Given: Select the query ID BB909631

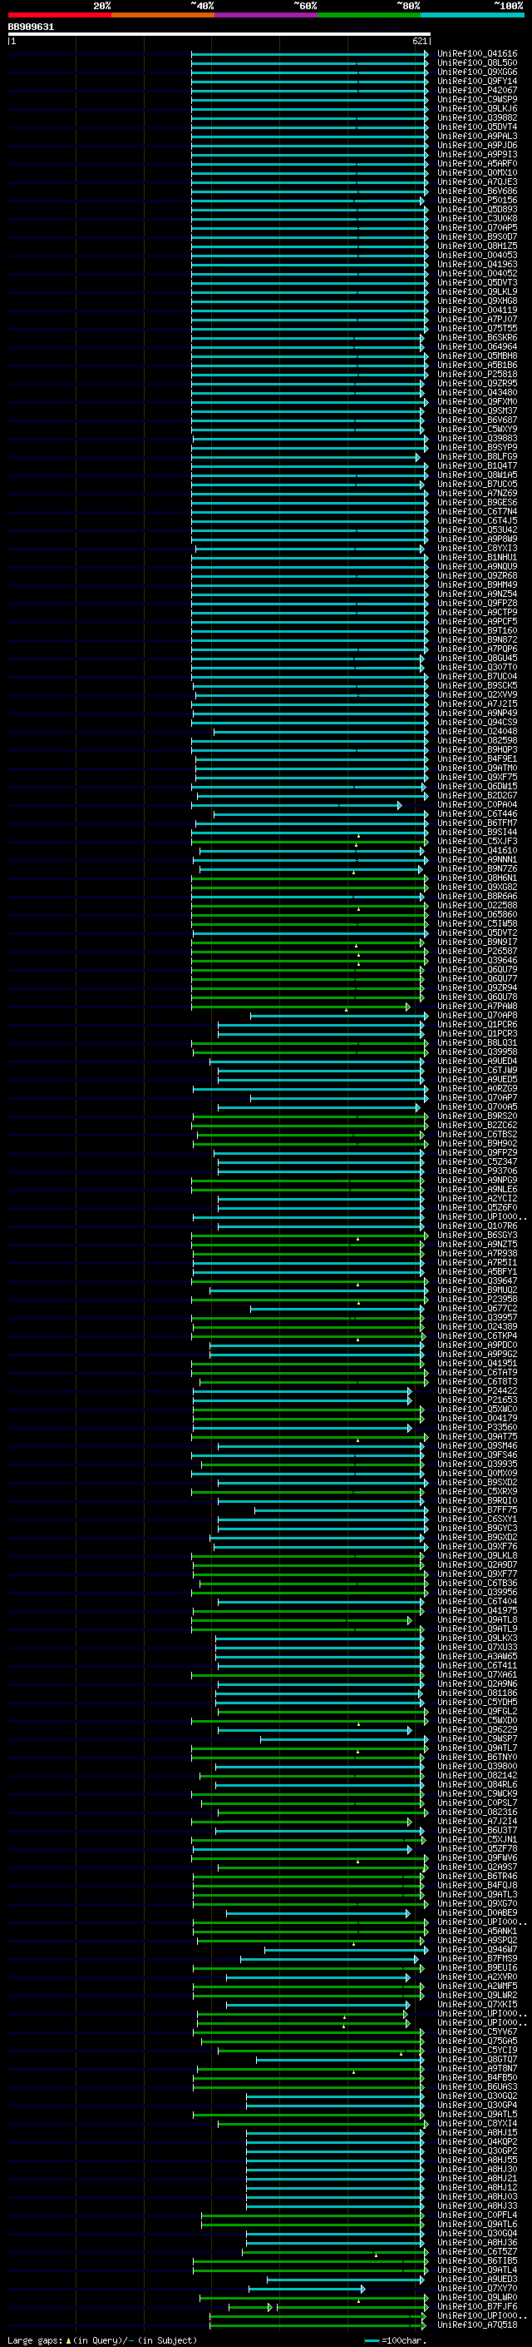Looking at the screenshot, I should 31,27.
